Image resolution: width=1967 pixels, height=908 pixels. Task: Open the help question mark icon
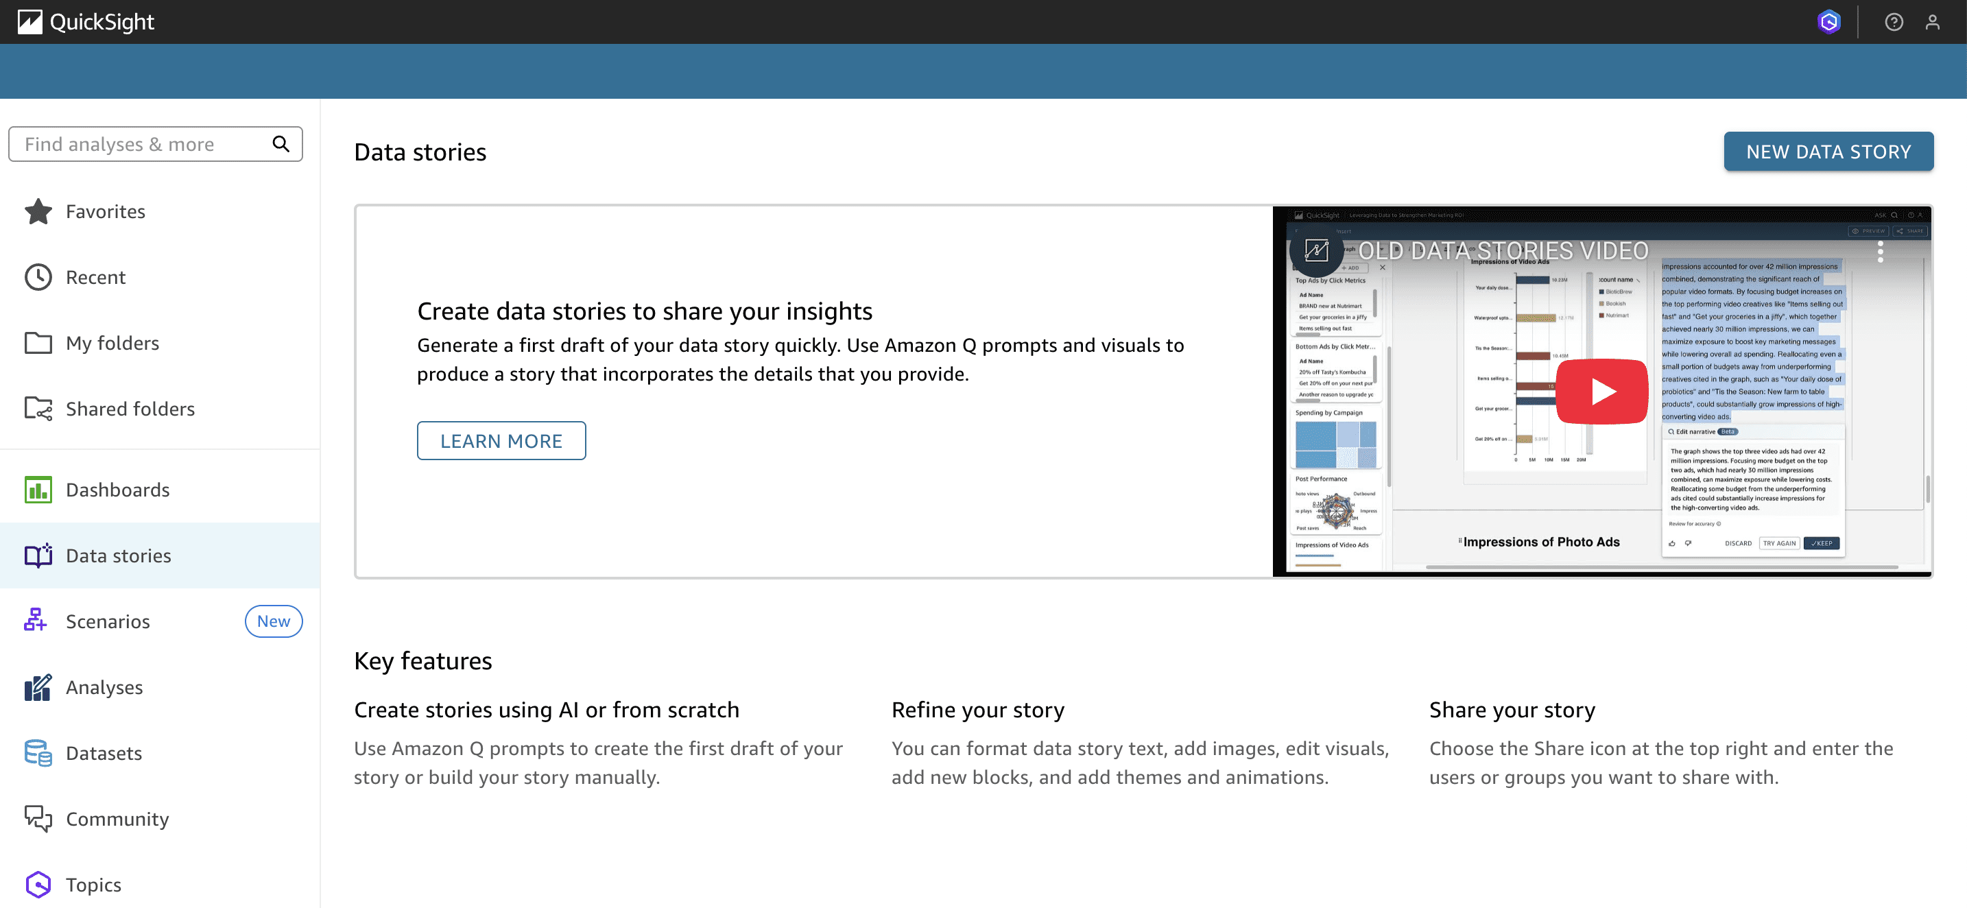pyautogui.click(x=1893, y=22)
